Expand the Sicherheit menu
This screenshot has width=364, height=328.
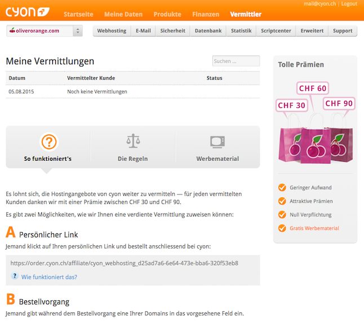click(x=173, y=31)
